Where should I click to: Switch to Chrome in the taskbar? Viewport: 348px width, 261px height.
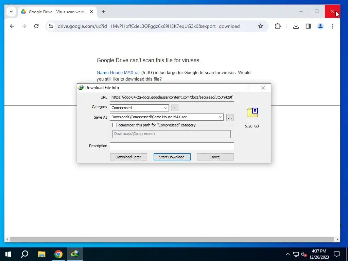[58, 254]
